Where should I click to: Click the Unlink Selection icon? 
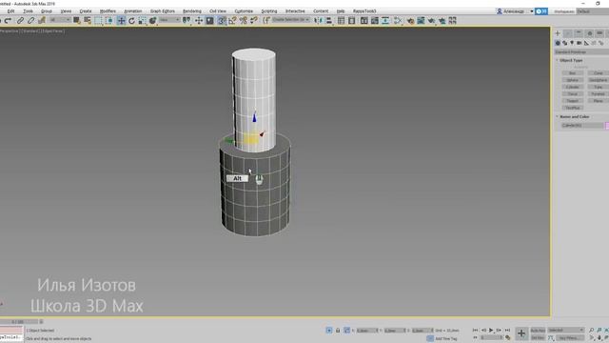pyautogui.click(x=30, y=20)
